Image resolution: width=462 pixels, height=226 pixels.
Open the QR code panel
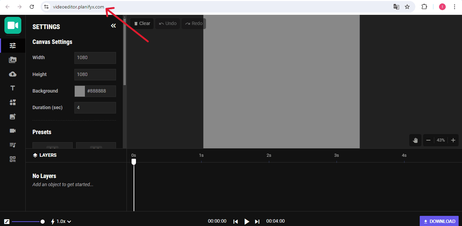13,159
